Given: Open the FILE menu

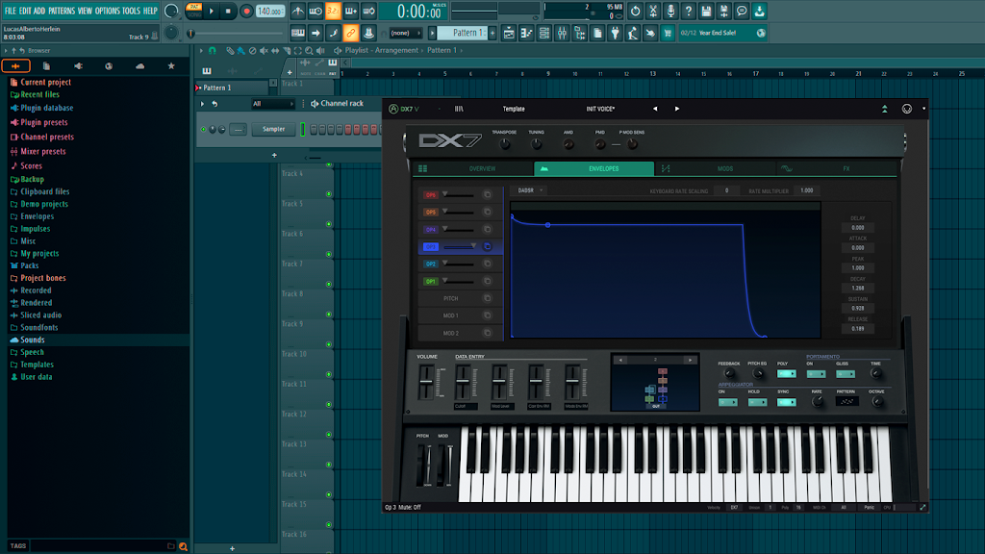Looking at the screenshot, I should [10, 11].
